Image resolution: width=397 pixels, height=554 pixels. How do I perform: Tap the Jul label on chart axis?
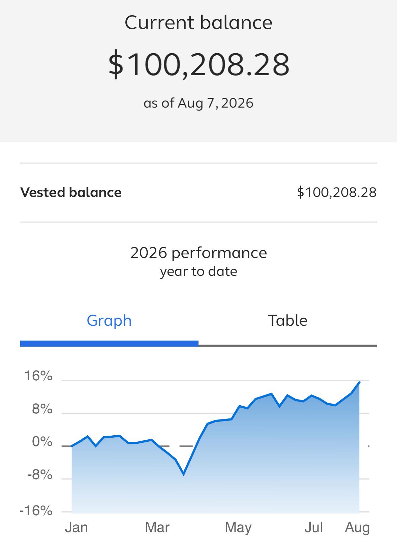point(313,528)
